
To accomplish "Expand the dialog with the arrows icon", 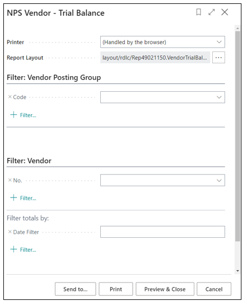I will pyautogui.click(x=212, y=12).
